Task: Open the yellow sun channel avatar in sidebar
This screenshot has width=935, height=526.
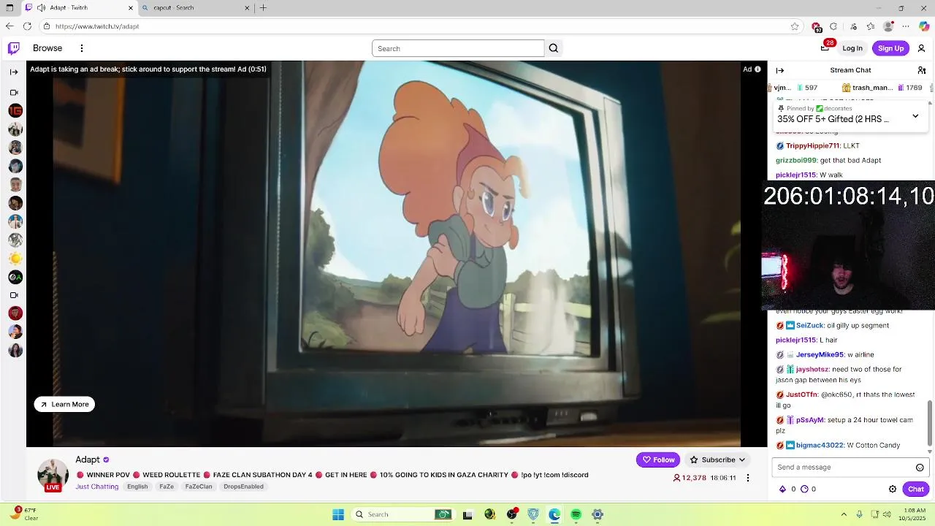Action: (x=15, y=259)
